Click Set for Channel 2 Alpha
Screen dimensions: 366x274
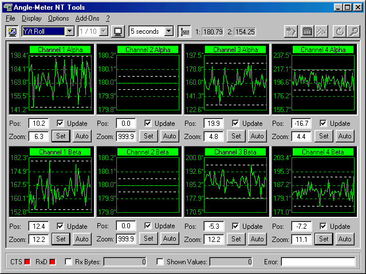tap(148, 136)
